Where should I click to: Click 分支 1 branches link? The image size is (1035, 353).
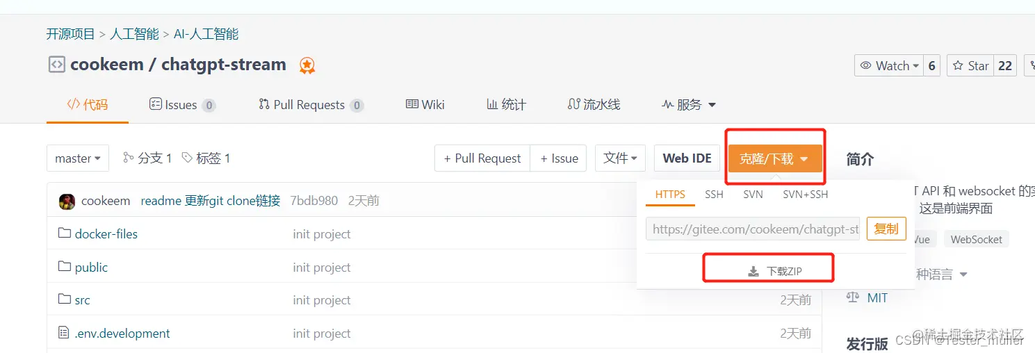[147, 158]
